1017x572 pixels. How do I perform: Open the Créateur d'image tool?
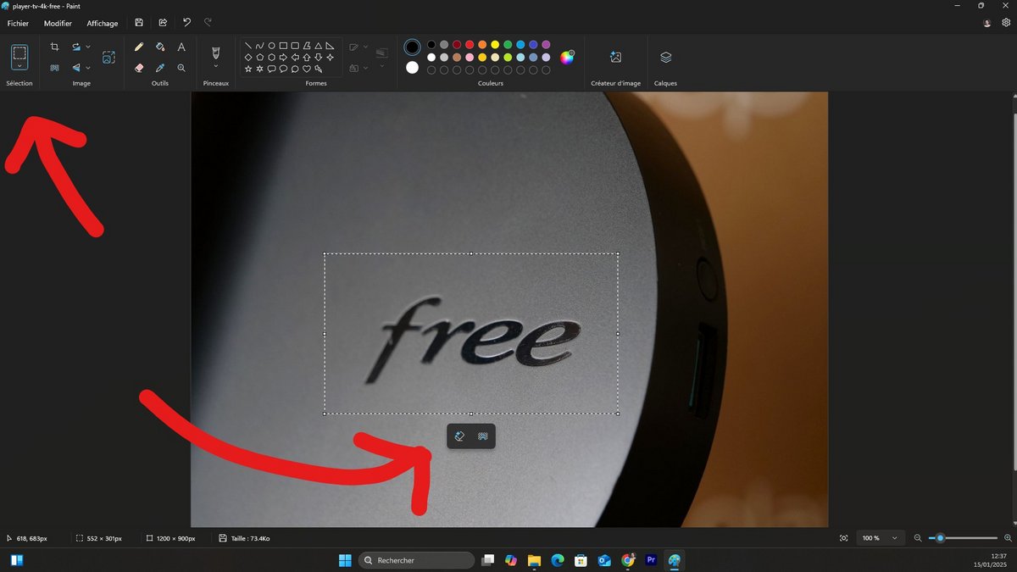(x=616, y=57)
